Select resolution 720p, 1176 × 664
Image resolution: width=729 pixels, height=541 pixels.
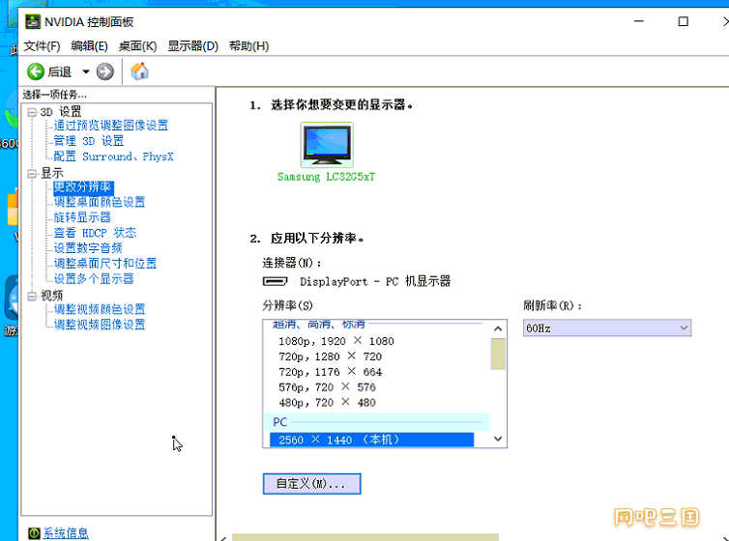(330, 372)
